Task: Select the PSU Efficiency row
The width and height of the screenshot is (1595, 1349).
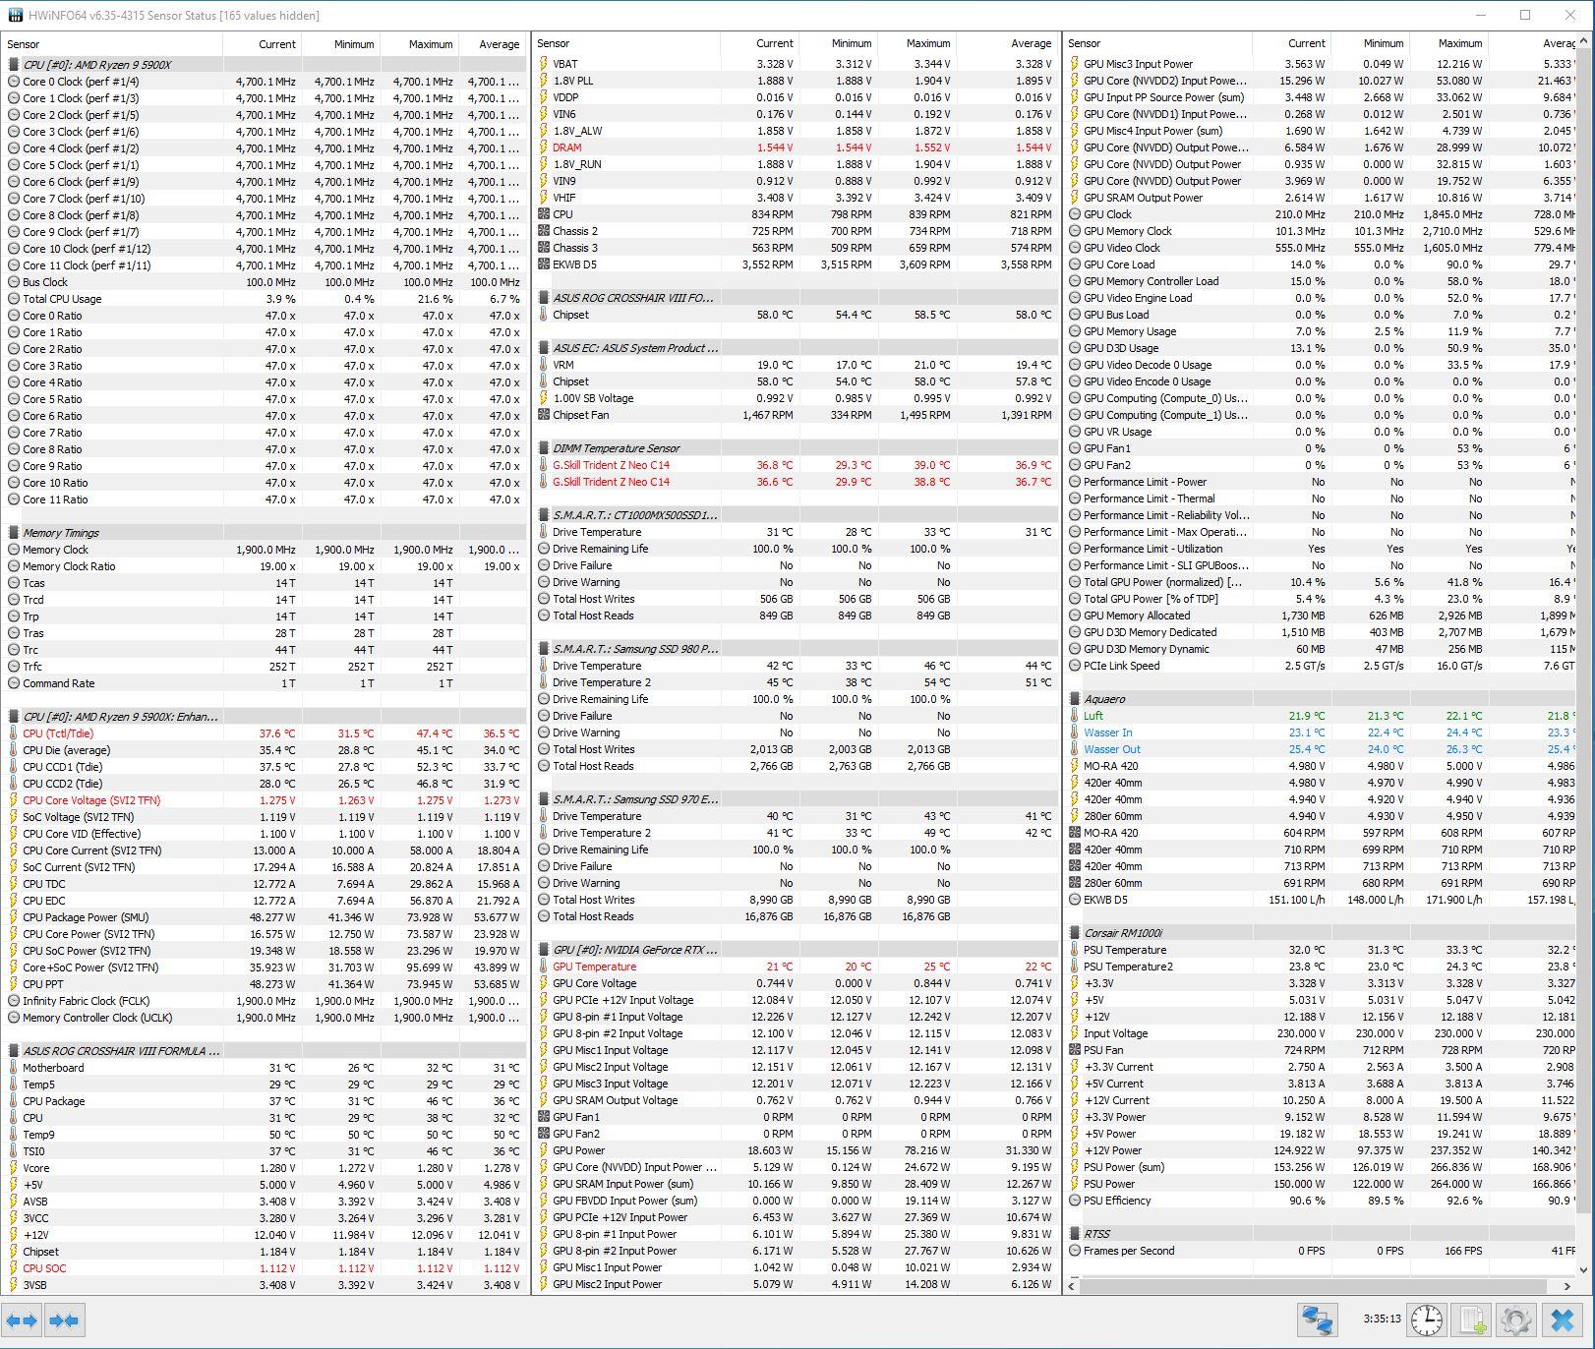Action: pos(1320,1201)
